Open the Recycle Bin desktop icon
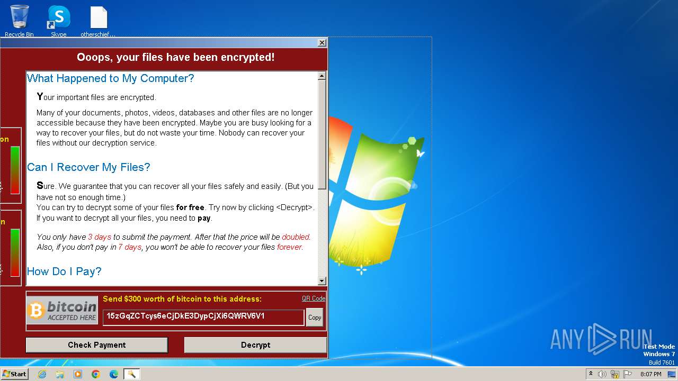 click(19, 21)
